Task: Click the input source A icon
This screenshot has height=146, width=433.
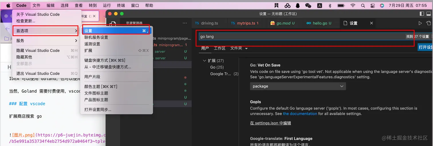Action: tap(320, 5)
